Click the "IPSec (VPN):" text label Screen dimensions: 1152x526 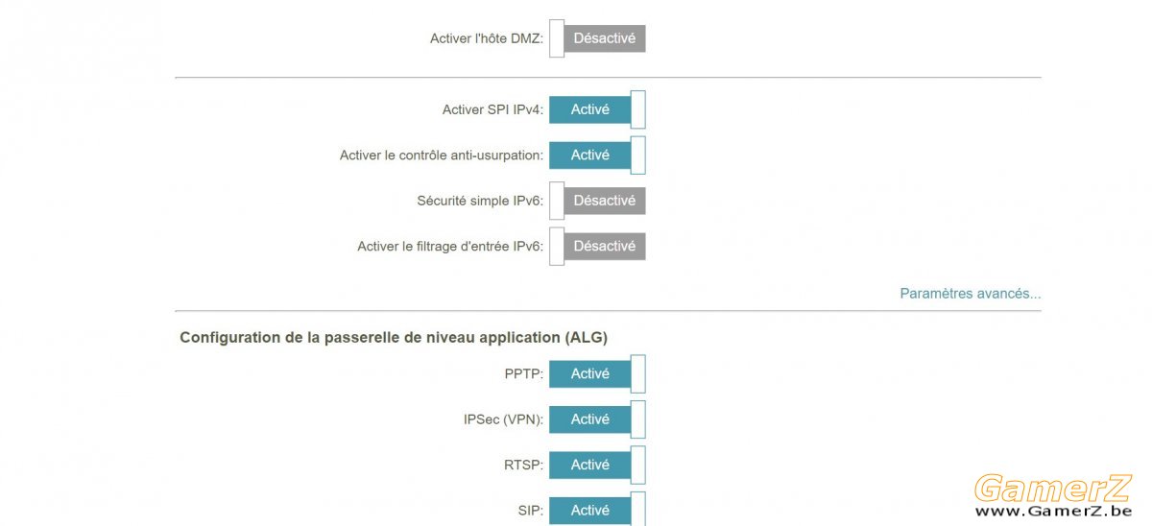[504, 419]
